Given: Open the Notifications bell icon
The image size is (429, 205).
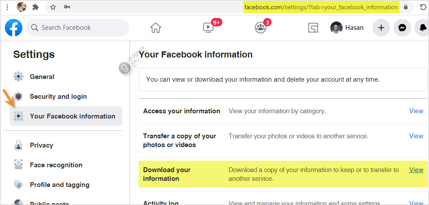Looking at the screenshot, I should coord(423,28).
